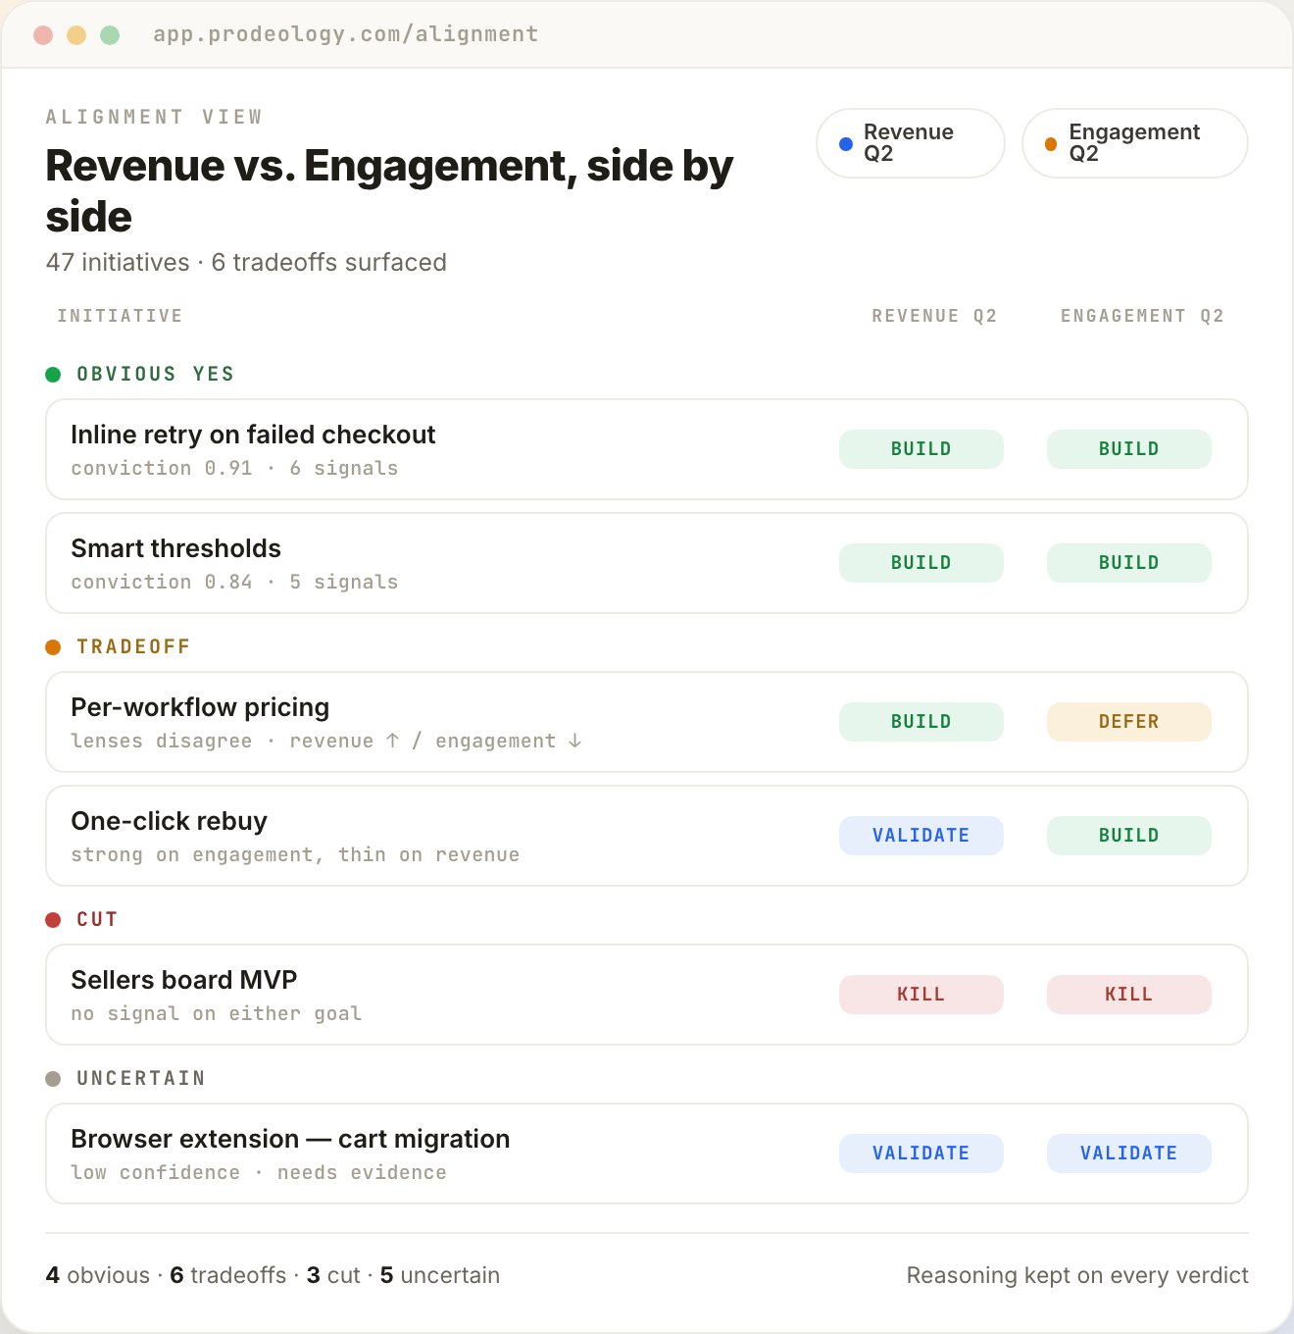Click the gray dot beside UNCERTAIN
Viewport: 1294px width, 1334px height.
[54, 1079]
